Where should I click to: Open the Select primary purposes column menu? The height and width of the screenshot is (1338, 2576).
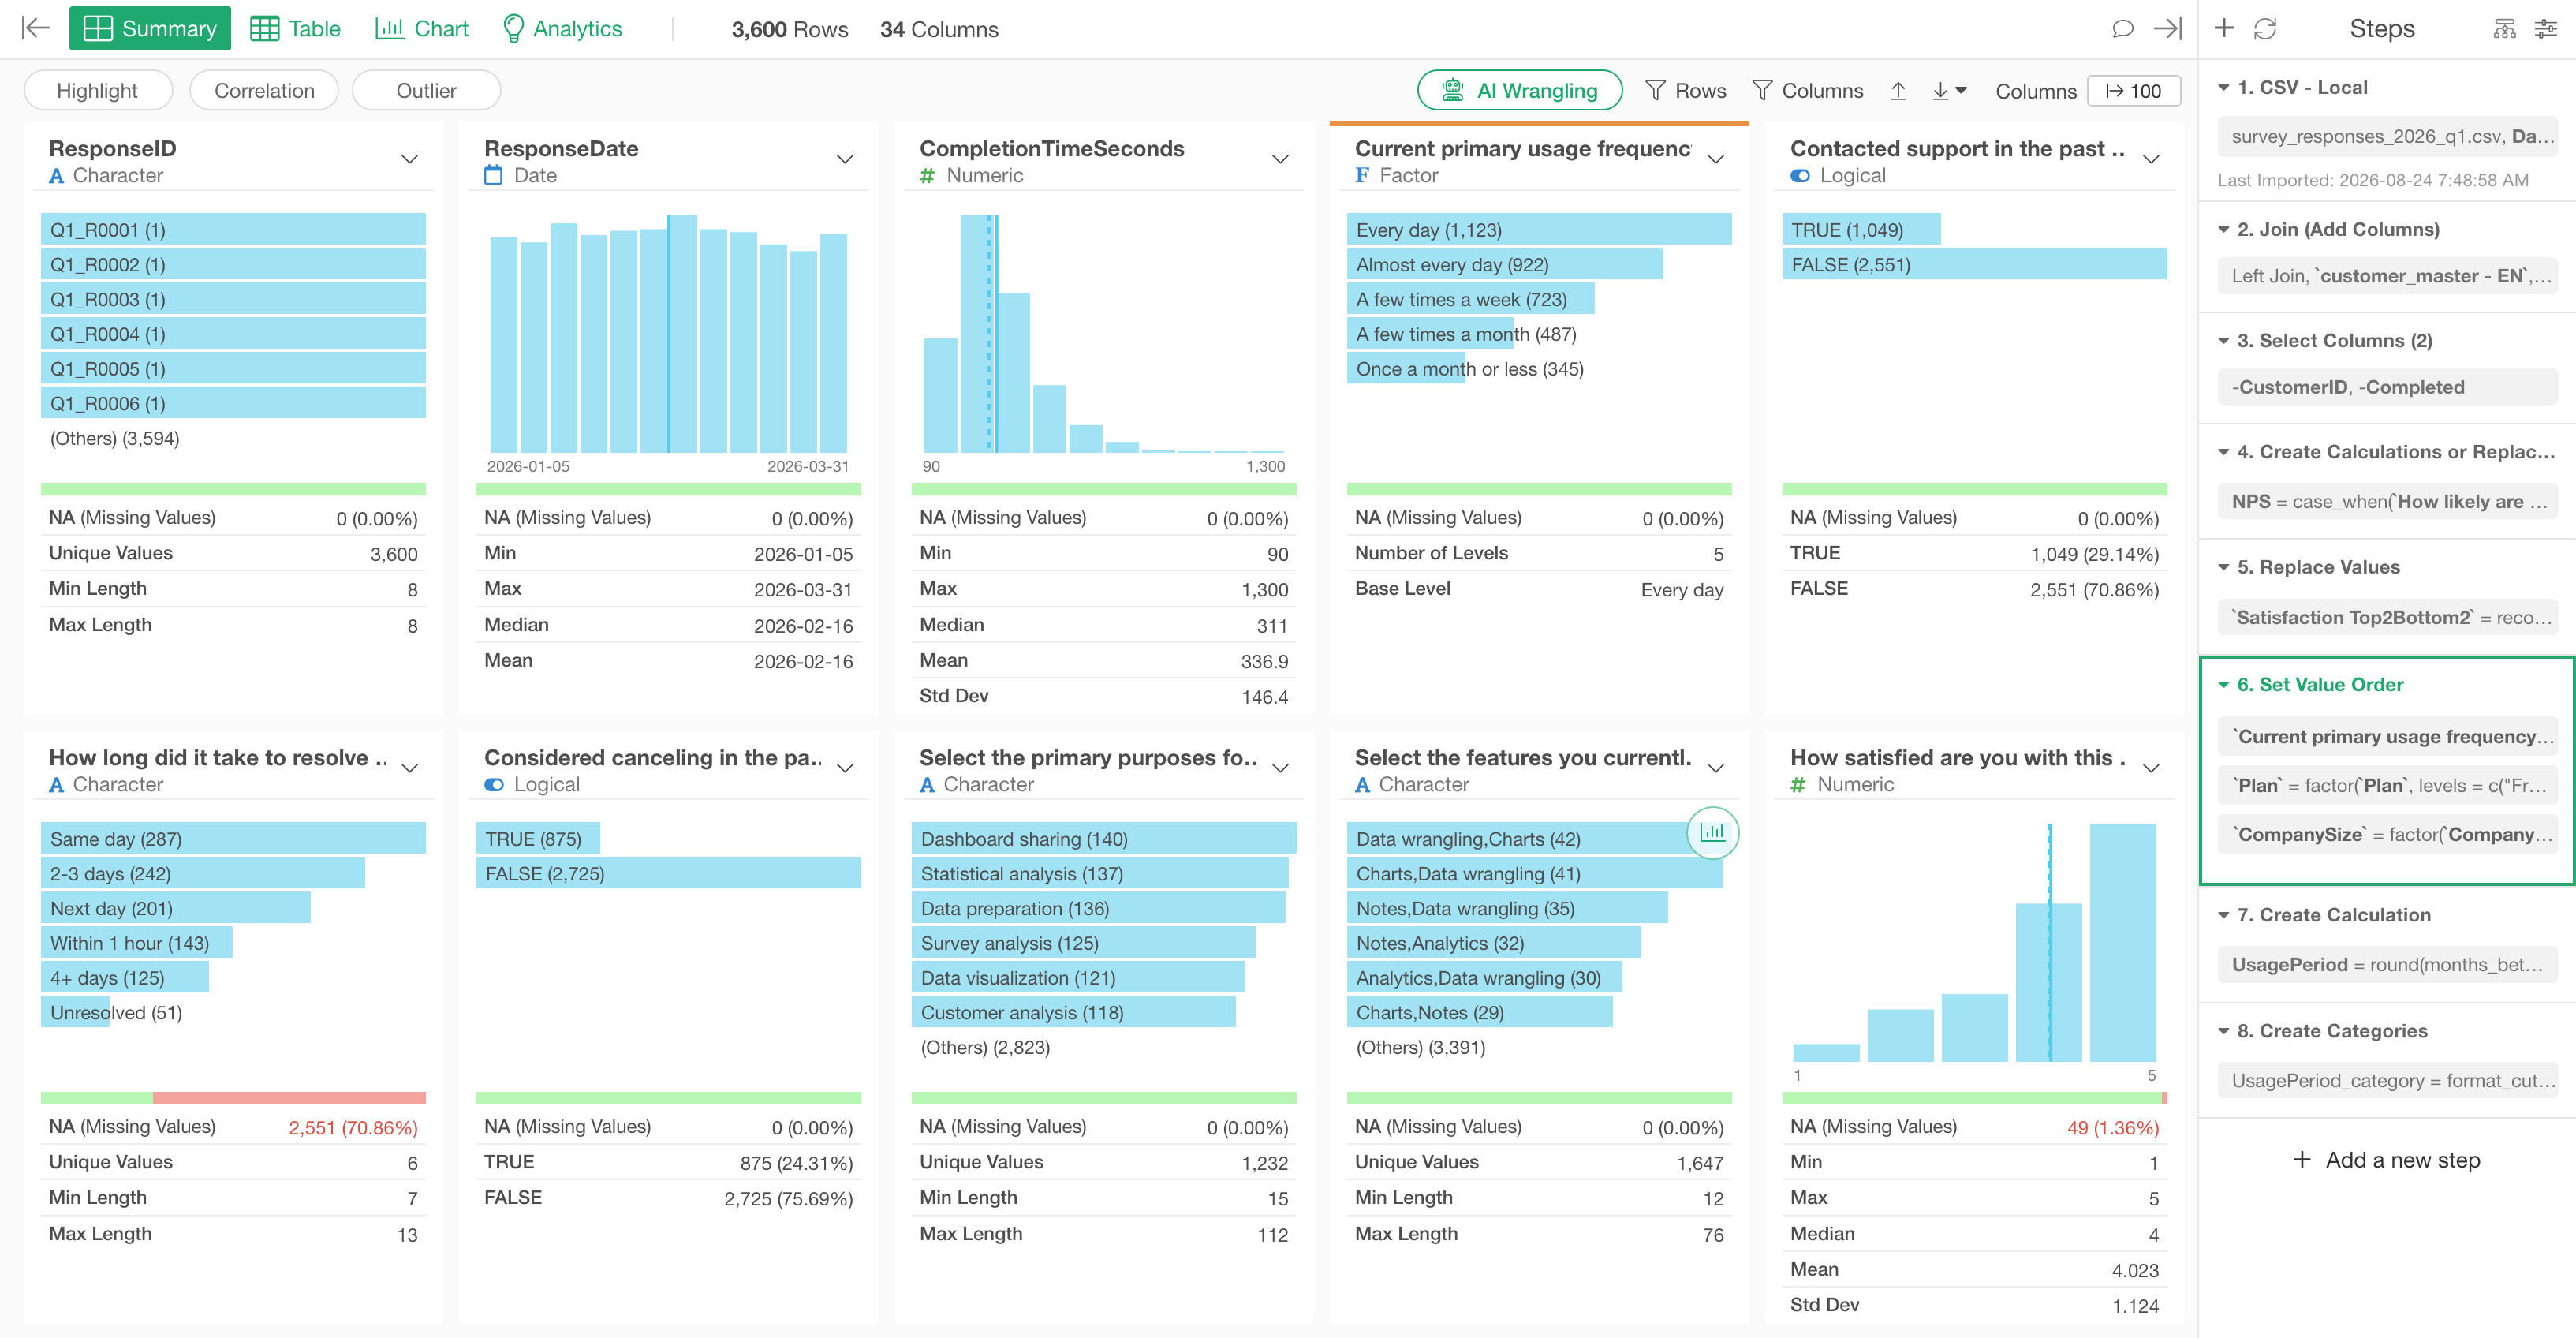[1280, 768]
